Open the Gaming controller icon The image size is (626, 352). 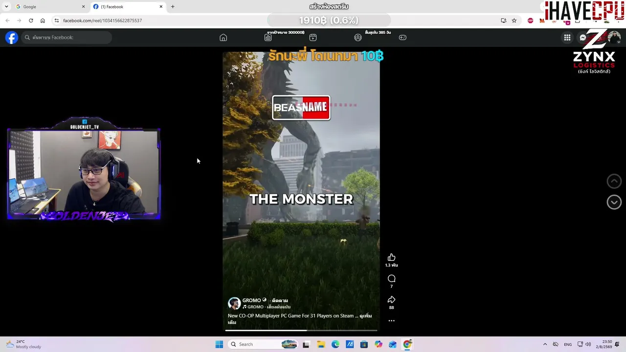click(x=402, y=38)
